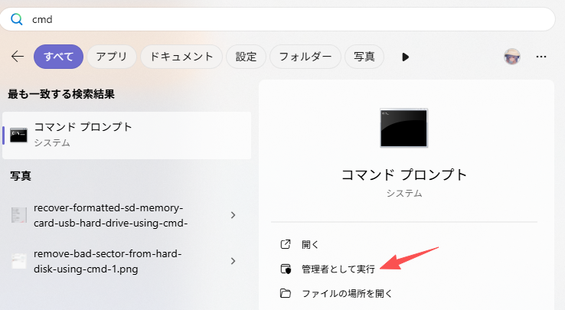Expand chevron for remove-bad-sector result
The width and height of the screenshot is (565, 310).
(234, 261)
